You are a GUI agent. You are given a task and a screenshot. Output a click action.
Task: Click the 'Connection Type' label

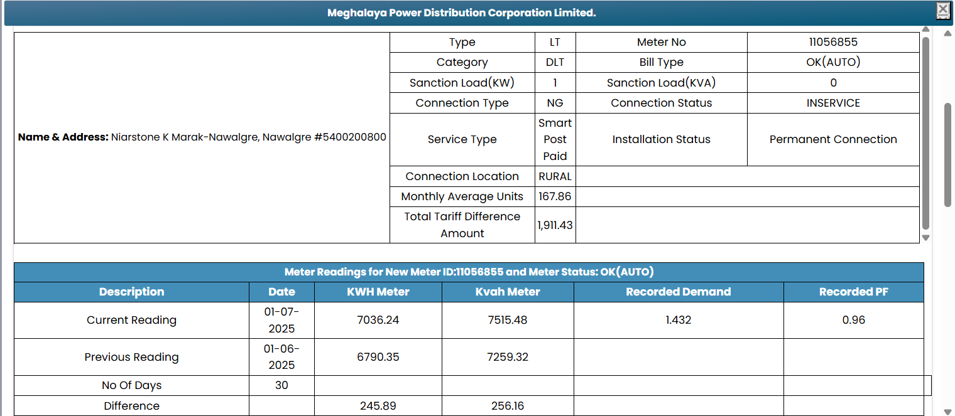[462, 104]
